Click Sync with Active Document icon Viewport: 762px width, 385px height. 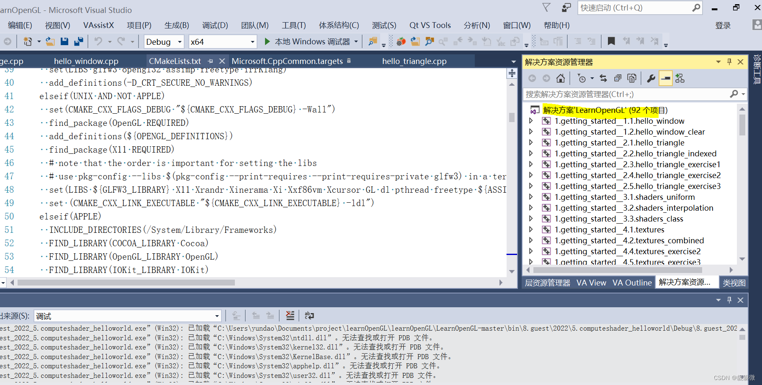click(603, 78)
